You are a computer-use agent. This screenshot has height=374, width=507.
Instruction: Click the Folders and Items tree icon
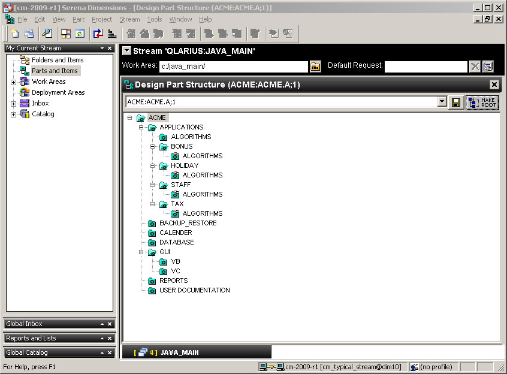25,60
